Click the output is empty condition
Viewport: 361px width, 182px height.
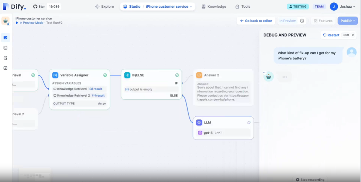point(151,89)
